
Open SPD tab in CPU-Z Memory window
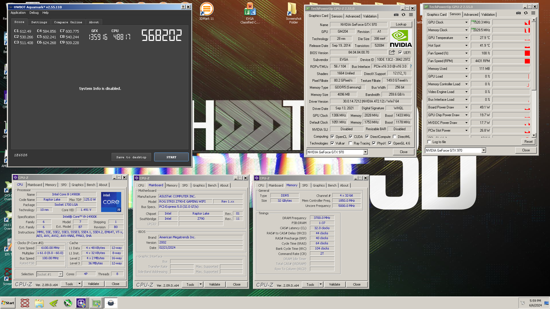[305, 185]
